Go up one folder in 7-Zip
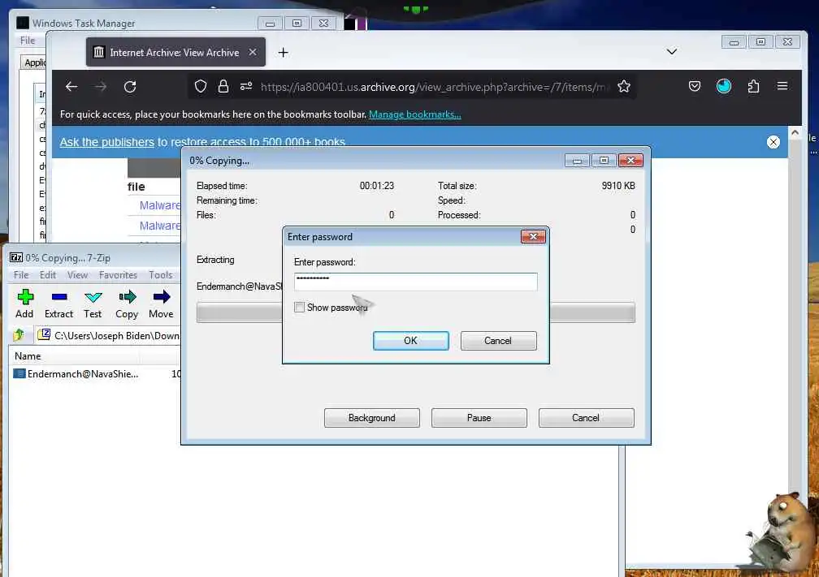 19,335
